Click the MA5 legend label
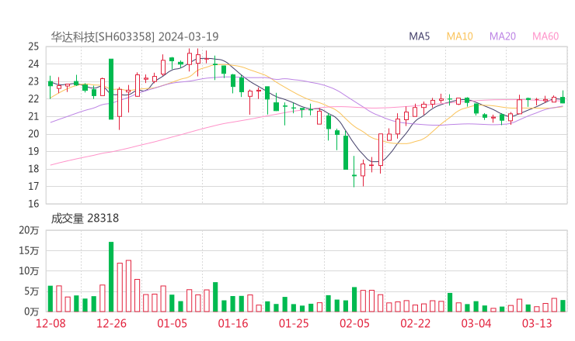The height and width of the screenshot is (341, 575). point(419,36)
